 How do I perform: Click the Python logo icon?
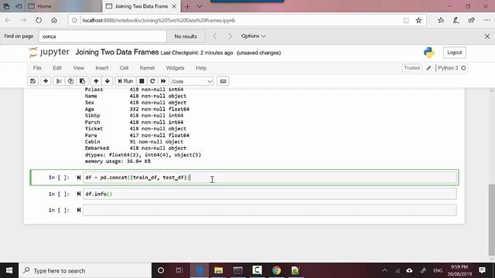(428, 53)
